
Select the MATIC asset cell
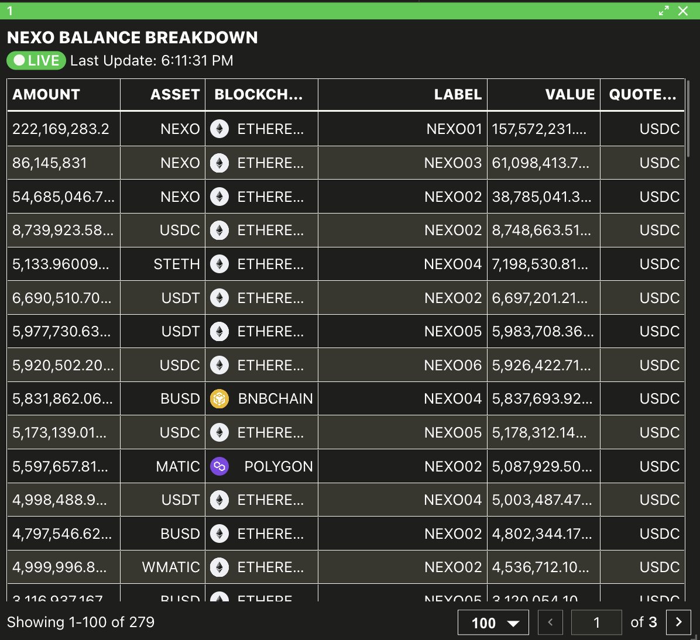tap(163, 466)
